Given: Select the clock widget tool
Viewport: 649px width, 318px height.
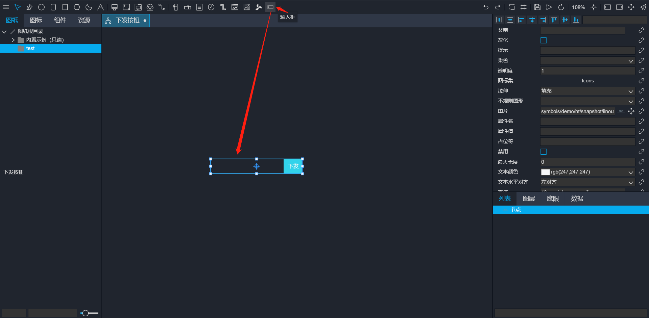Looking at the screenshot, I should pos(211,7).
